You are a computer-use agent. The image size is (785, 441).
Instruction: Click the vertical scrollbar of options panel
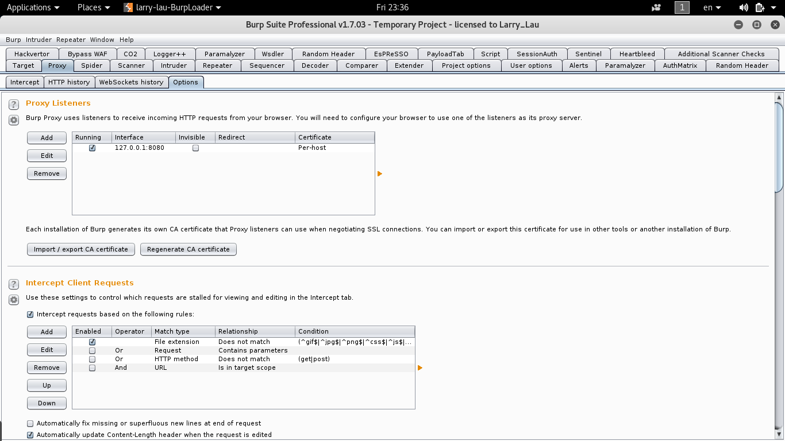coord(779,148)
